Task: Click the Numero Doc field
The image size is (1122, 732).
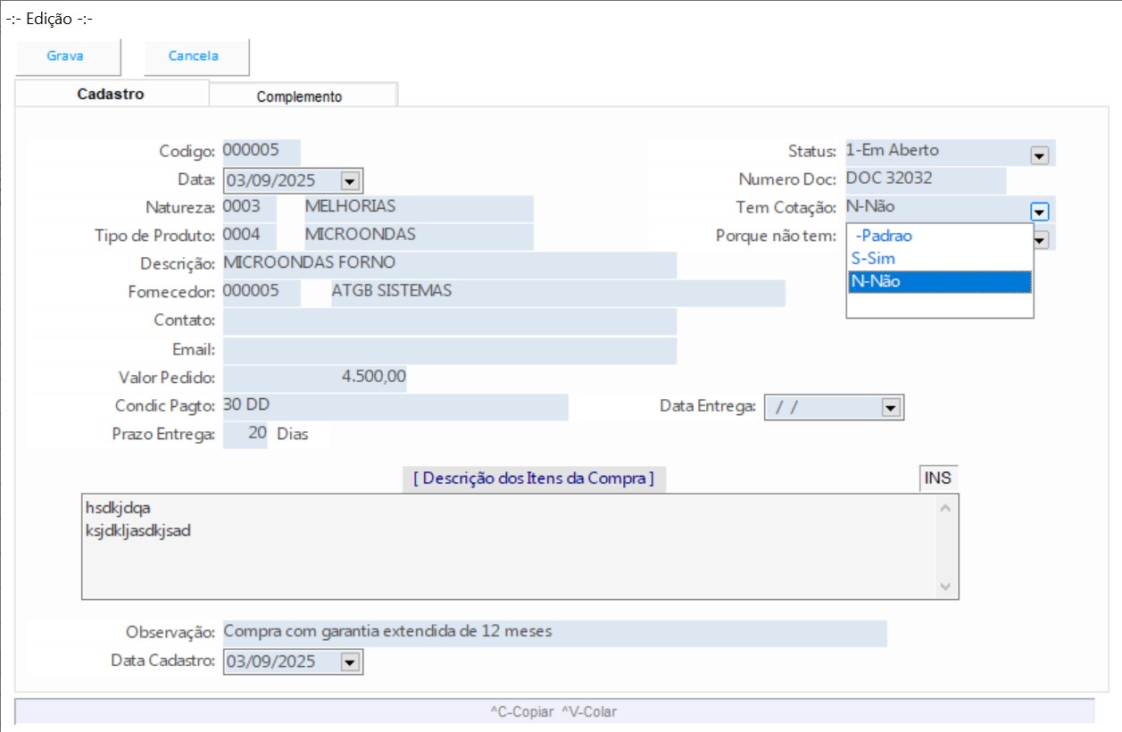Action: click(924, 179)
